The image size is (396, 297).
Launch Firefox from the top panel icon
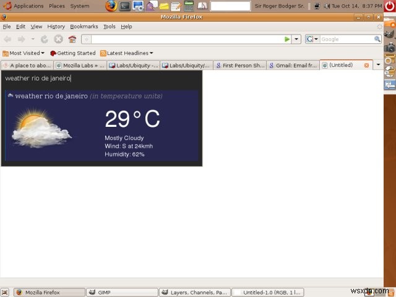pos(111,6)
